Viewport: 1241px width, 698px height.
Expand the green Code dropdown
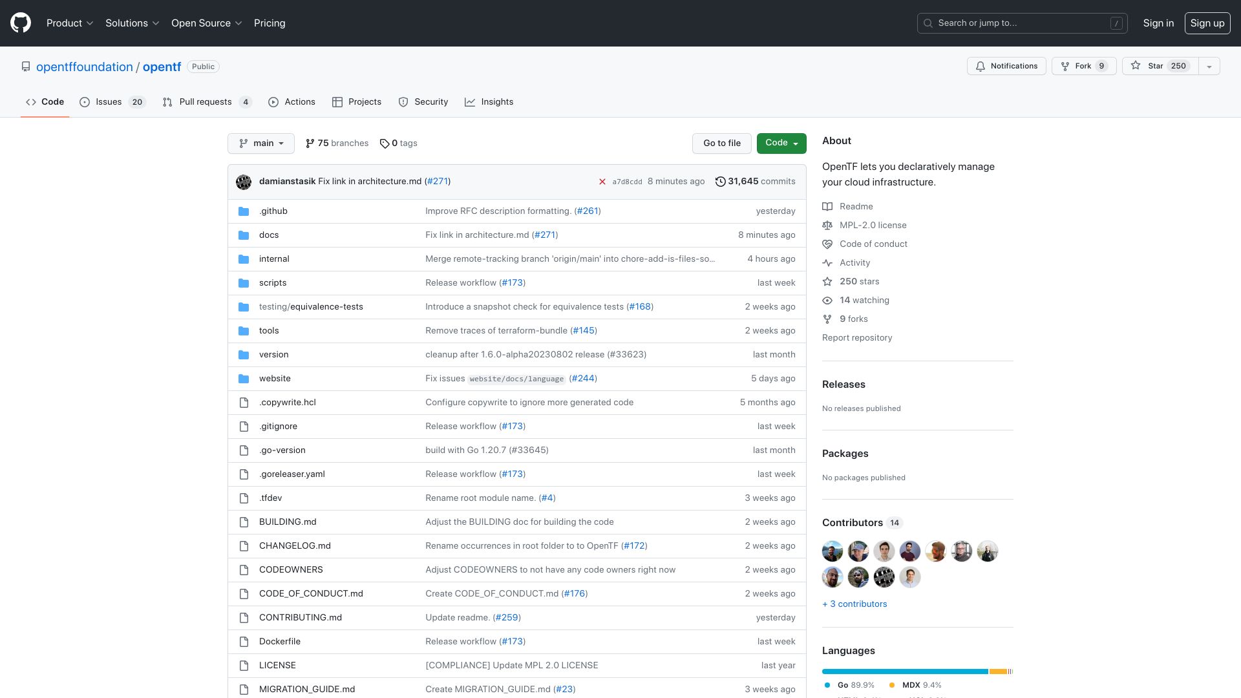pos(781,143)
